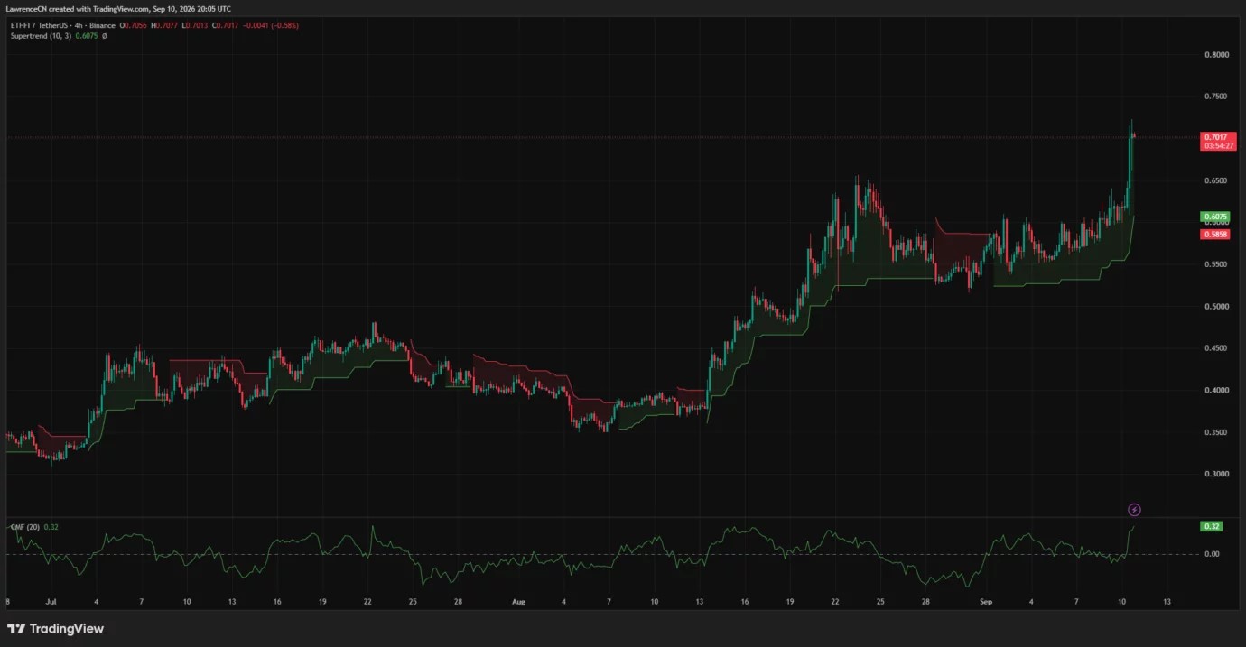Select the Sep label on the time axis

pos(985,600)
